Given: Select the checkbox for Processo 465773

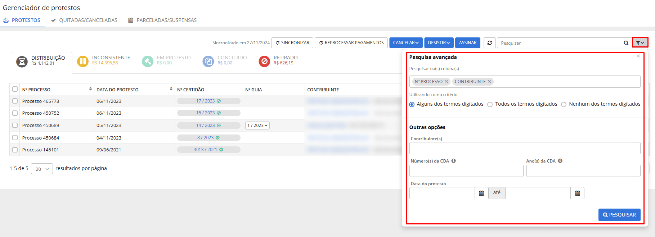Looking at the screenshot, I should (x=15, y=101).
